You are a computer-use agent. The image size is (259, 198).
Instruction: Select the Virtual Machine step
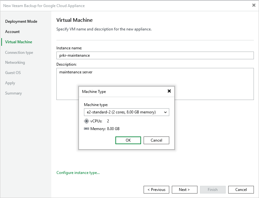(x=19, y=42)
